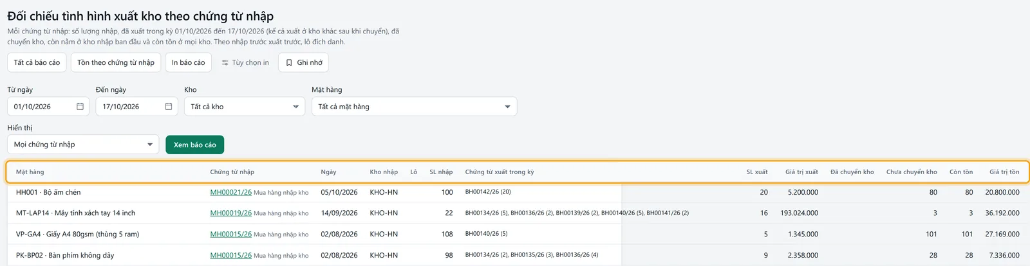Select the PK-BP02 Bàn phím không dây cell
The height and width of the screenshot is (266, 1030).
[x=65, y=255]
